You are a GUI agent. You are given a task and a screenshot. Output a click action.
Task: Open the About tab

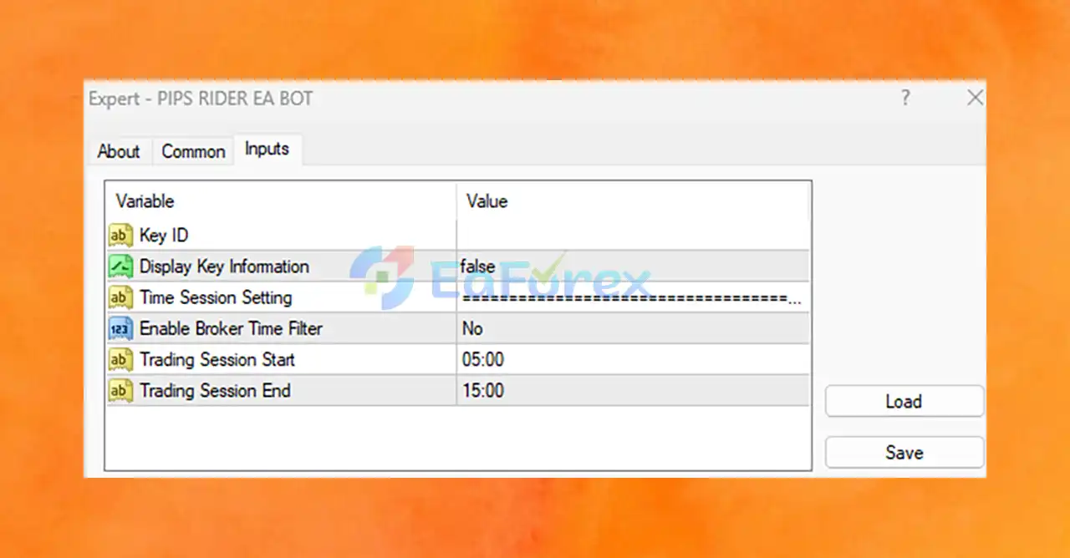[119, 151]
